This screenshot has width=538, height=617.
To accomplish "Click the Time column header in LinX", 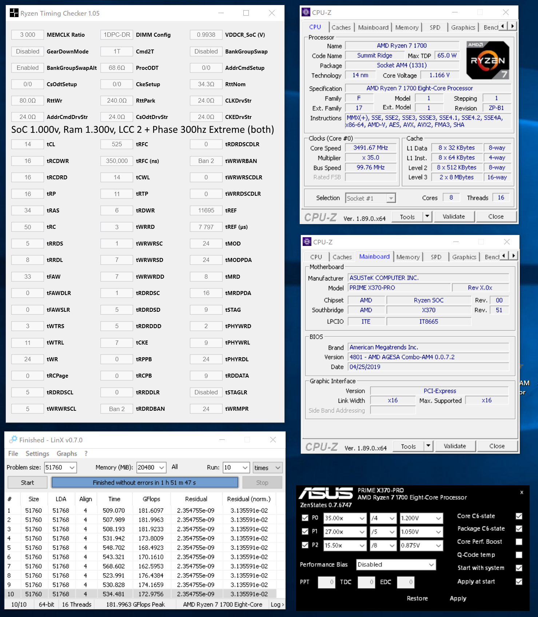I will point(114,499).
